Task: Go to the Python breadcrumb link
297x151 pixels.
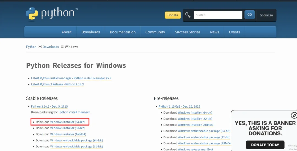Action: [x=31, y=47]
